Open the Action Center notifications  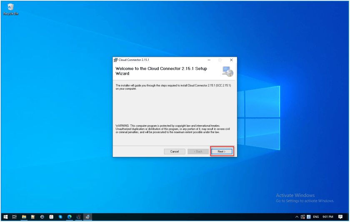pos(340,217)
